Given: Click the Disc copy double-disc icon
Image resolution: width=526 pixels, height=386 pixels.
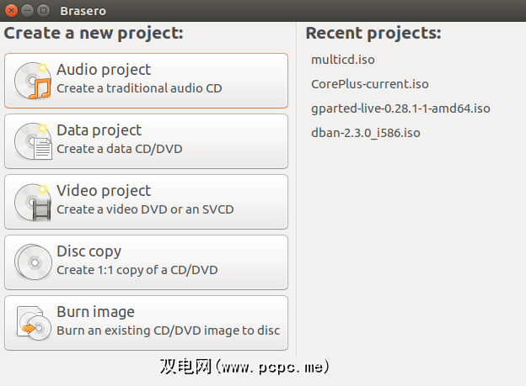Looking at the screenshot, I should [x=33, y=262].
